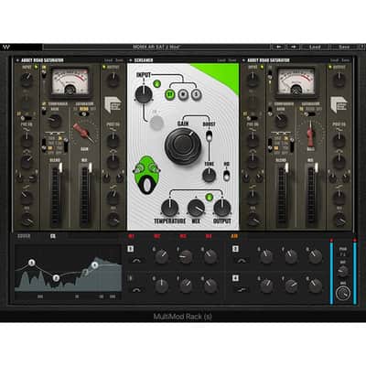Click Save on the right Saturator header

tap(346, 60)
